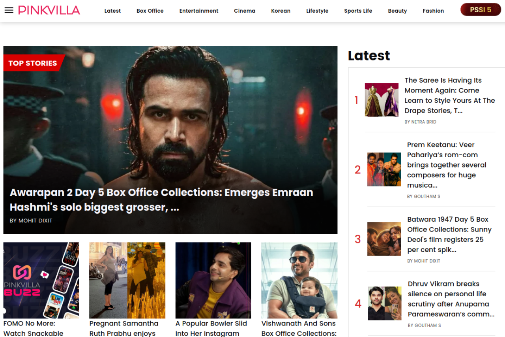The width and height of the screenshot is (505, 337).
Task: Open Prem Keetanu story thumbnail
Action: tap(384, 169)
